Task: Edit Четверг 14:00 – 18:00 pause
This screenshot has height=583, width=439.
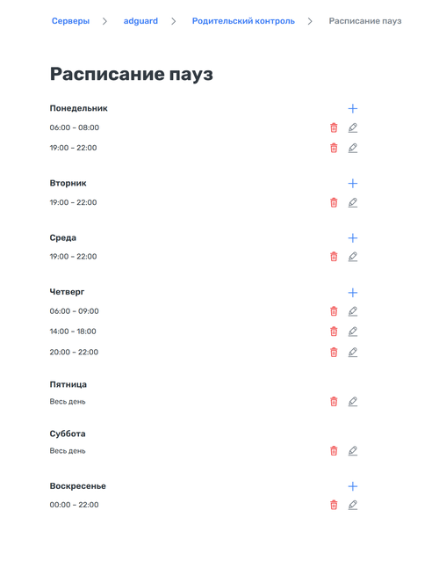Action: click(353, 332)
